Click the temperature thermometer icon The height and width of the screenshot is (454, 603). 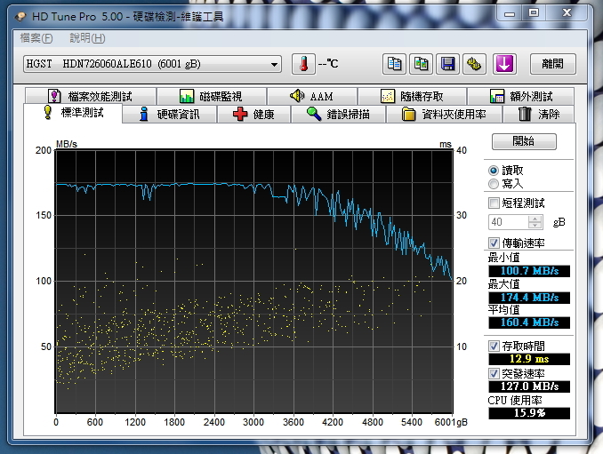point(303,64)
